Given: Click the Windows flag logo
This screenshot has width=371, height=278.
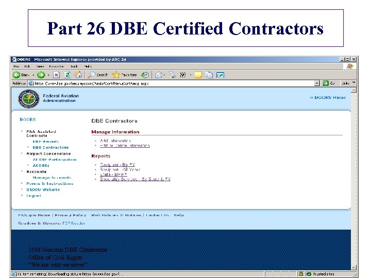Looking at the screenshot, I should pos(350,66).
